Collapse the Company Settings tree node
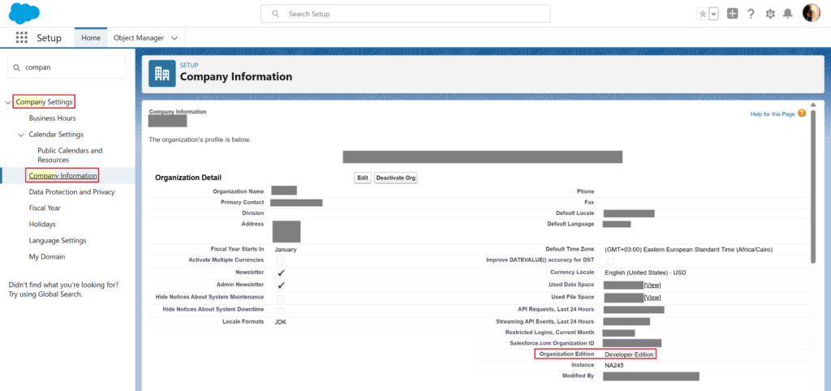Image resolution: width=831 pixels, height=391 pixels. (7, 102)
